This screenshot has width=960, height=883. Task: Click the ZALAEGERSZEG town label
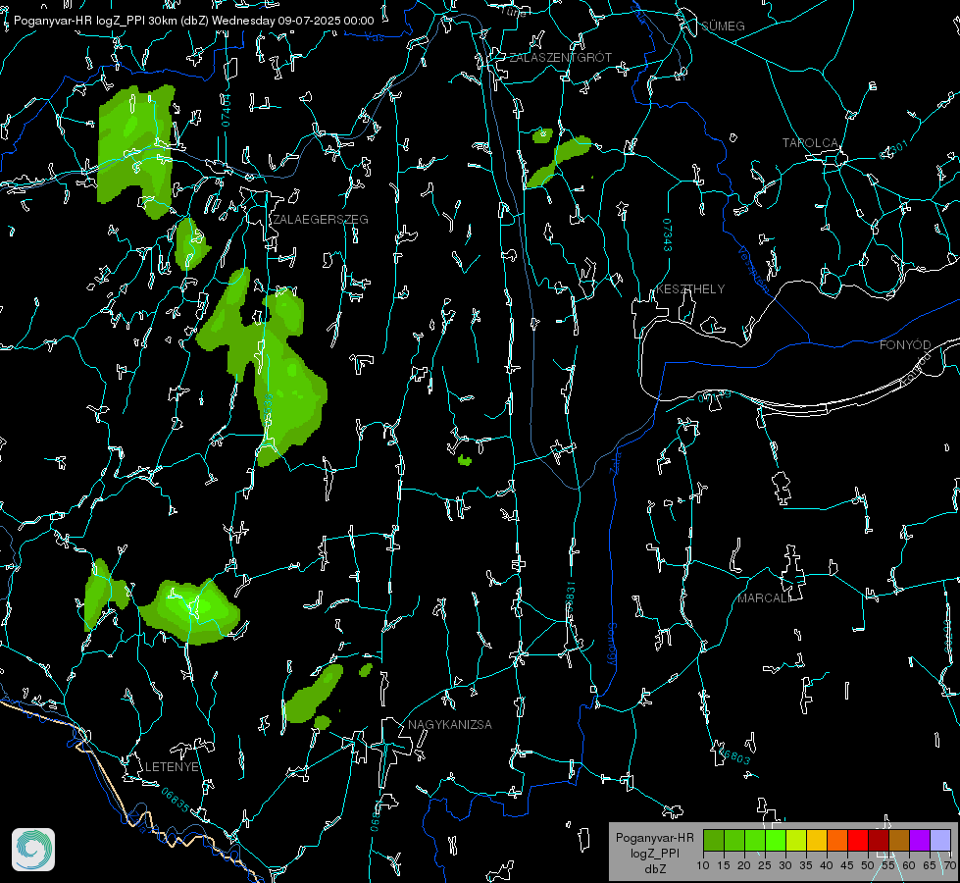[321, 220]
